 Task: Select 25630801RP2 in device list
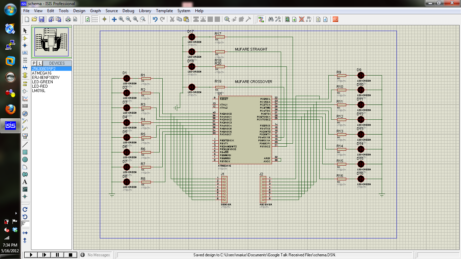[x=52, y=68]
